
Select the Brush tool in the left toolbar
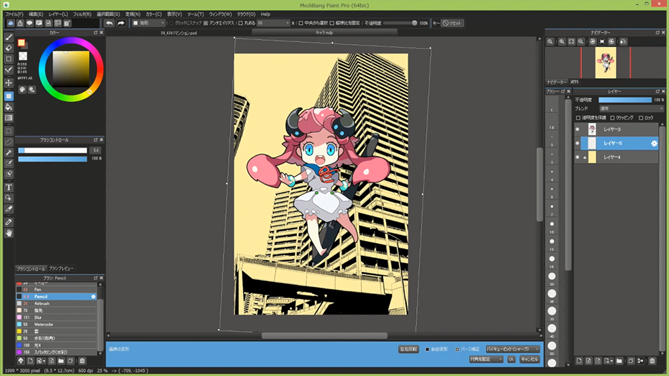[9, 37]
